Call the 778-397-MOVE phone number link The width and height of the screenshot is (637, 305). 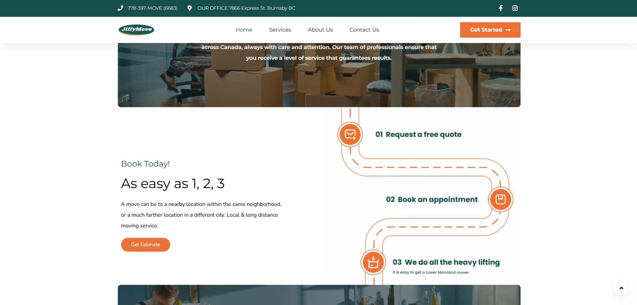[152, 8]
